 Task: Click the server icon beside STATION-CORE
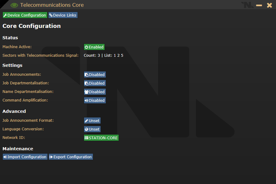click(x=86, y=138)
